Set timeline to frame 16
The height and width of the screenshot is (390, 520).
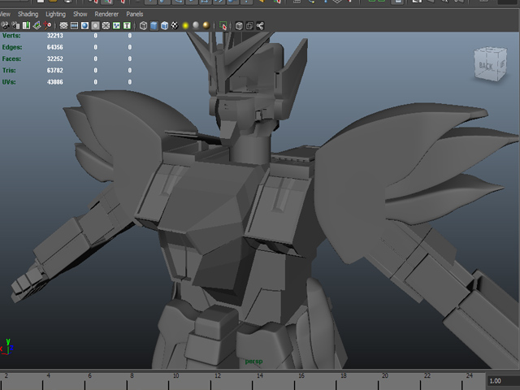pos(301,375)
